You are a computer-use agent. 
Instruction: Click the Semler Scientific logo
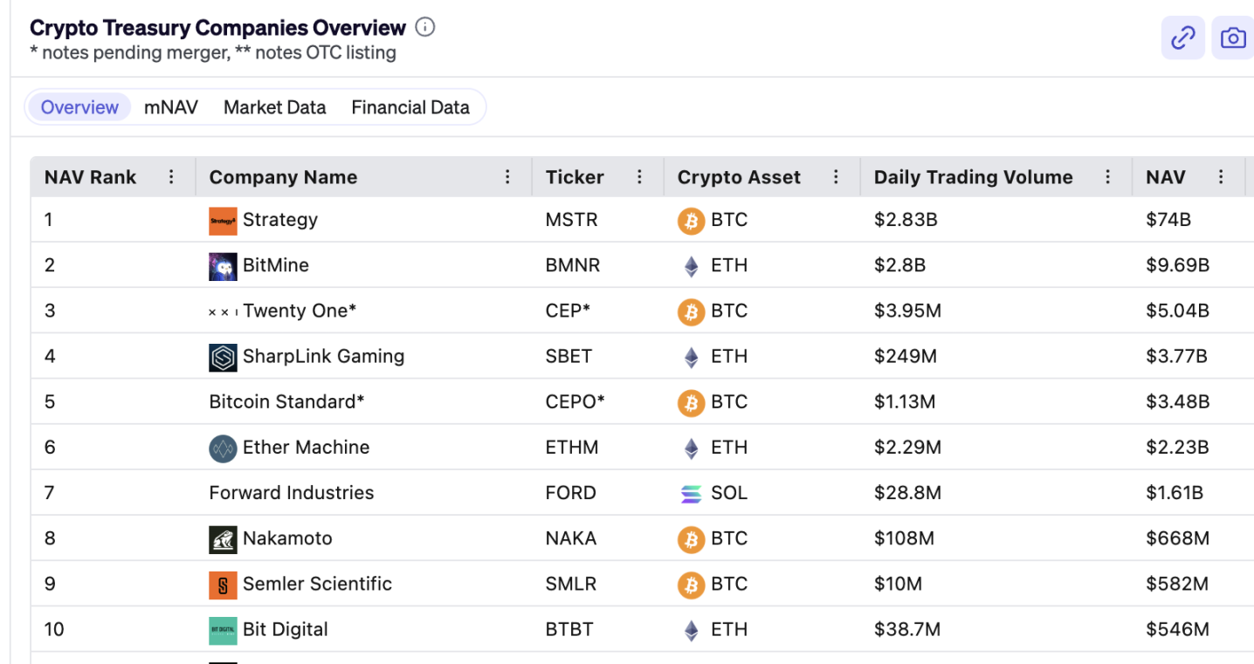tap(223, 585)
